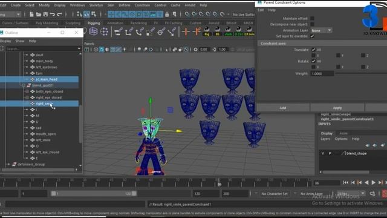Select the left_smile item in Outliner
The width and height of the screenshot is (387, 218).
[43, 140]
